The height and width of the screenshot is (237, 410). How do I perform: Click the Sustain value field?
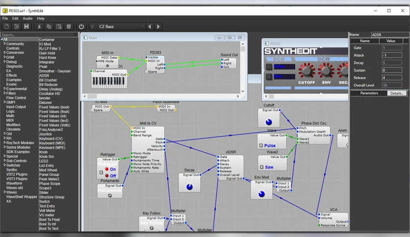pos(392,70)
